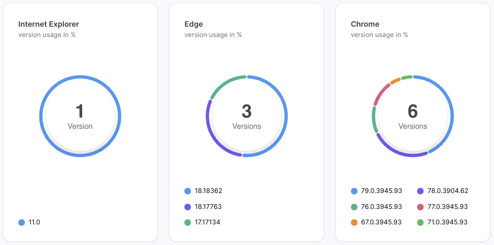Click the orange 67.0.3945.93 legend dot
This screenshot has height=245, width=494.
pyautogui.click(x=354, y=223)
